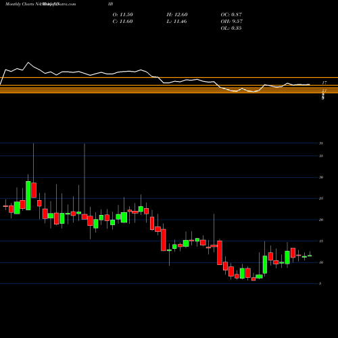Click the "H: 12.60" high price value

coord(177,15)
